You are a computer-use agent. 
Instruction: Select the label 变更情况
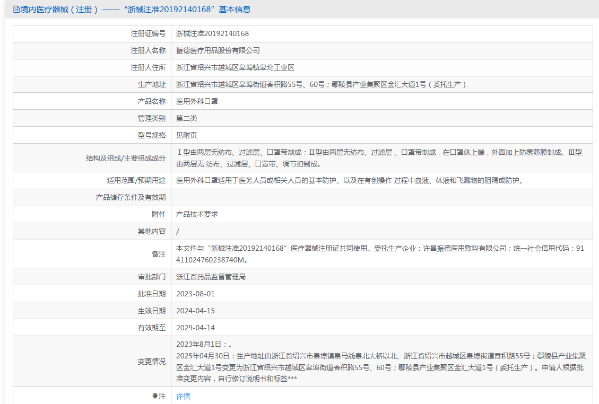click(152, 362)
